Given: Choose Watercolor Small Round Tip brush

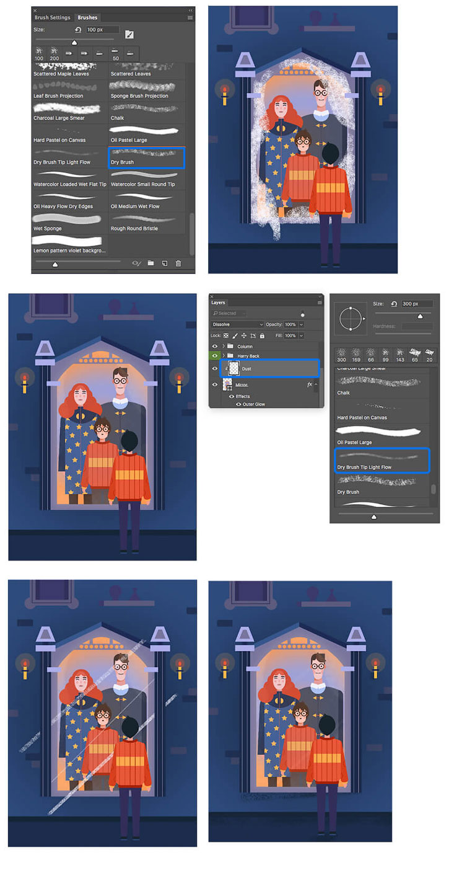Looking at the screenshot, I should pos(147,179).
